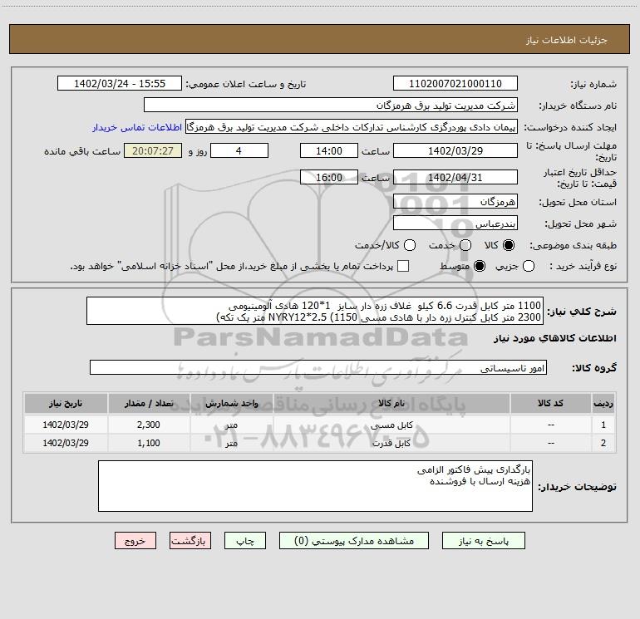Click نام کالا column header
Screen dimensions: 640x619
391,404
